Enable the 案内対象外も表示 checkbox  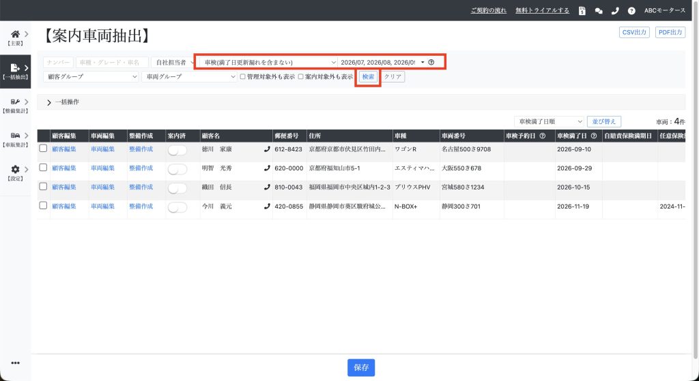tap(301, 76)
